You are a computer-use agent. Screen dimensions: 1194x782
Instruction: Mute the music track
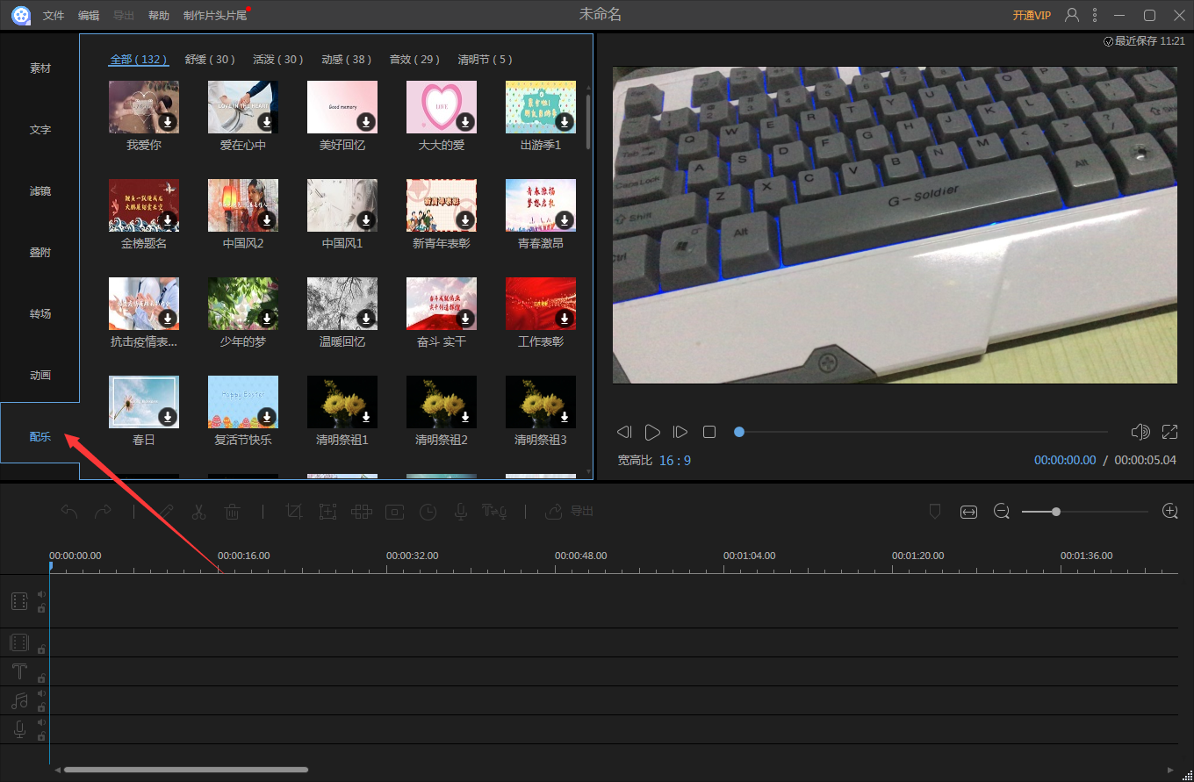41,693
